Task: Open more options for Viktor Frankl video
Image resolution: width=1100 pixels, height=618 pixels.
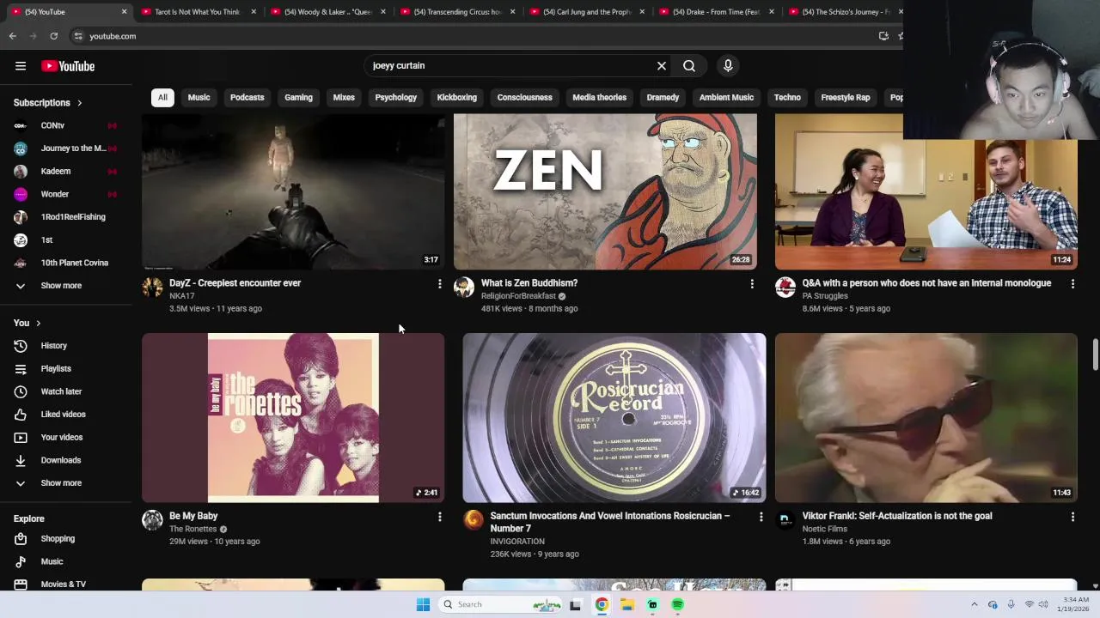Action: (1072, 517)
